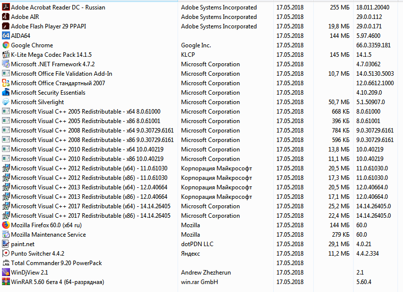This screenshot has height=292, width=403.
Task: Click version 14.0.5130.5003
Action: click(375, 73)
